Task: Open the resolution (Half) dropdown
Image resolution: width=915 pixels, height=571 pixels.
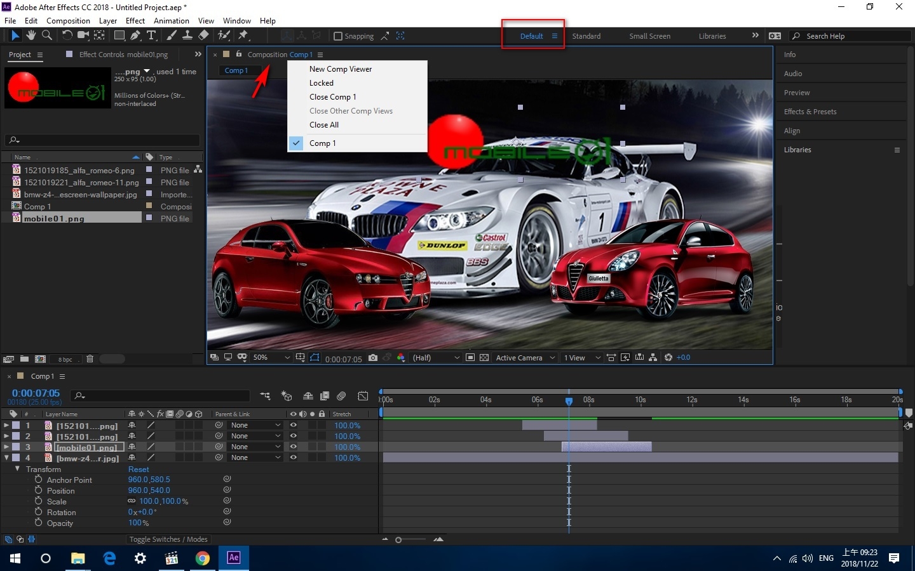Action: pos(436,358)
